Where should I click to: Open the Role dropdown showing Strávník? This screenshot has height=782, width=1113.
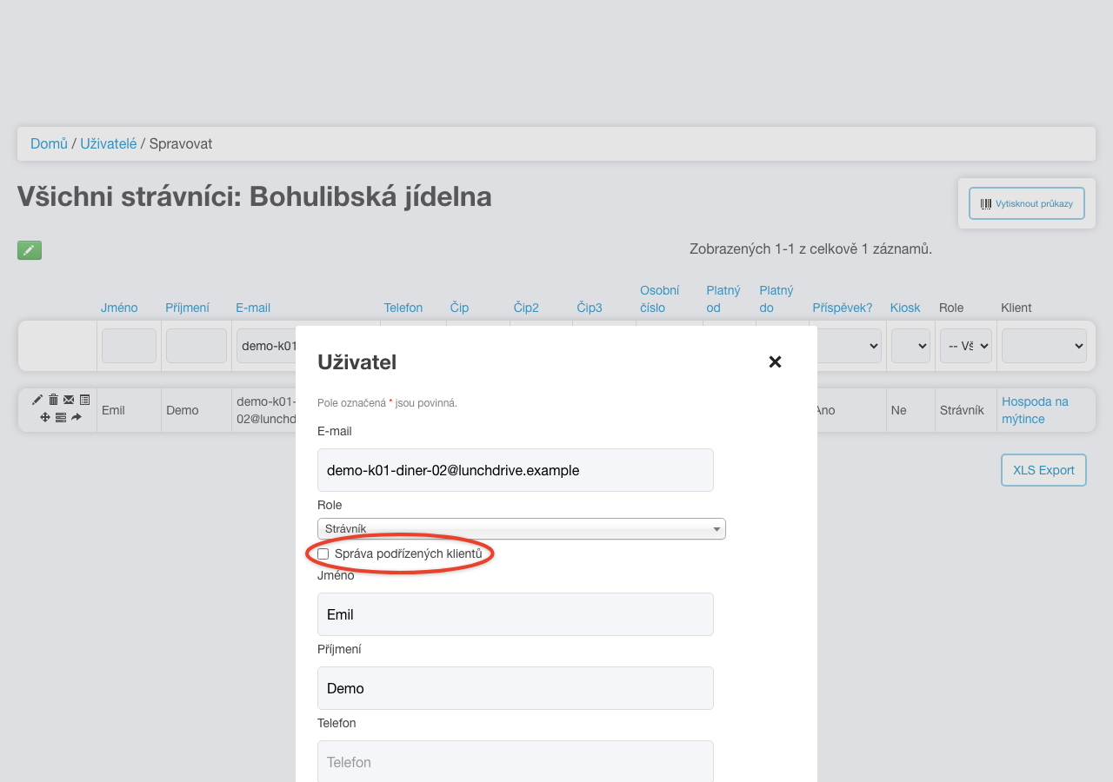[x=521, y=528]
